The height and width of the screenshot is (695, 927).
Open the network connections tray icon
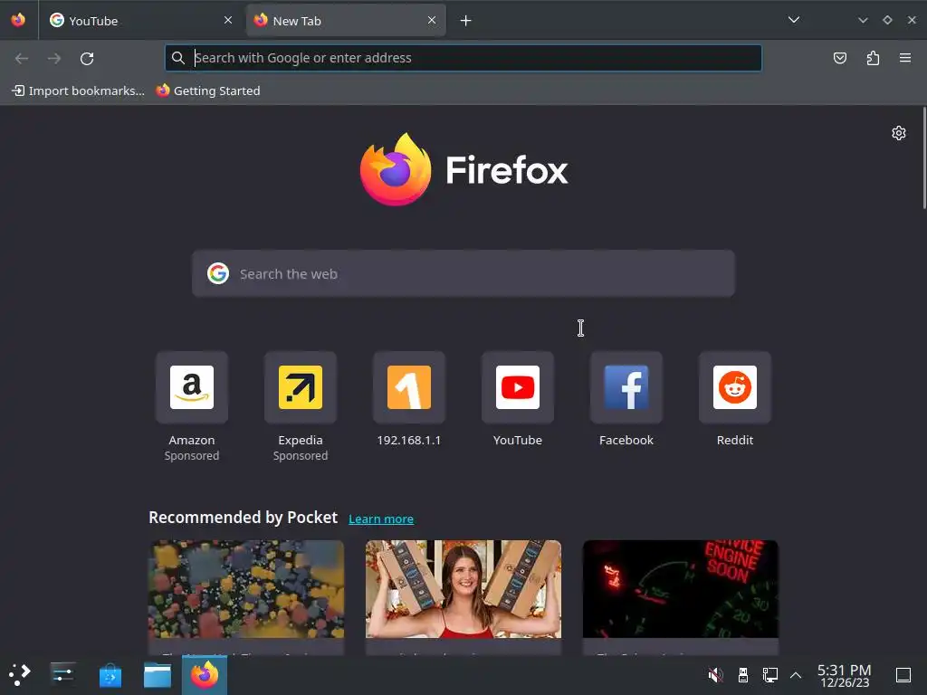pos(769,674)
